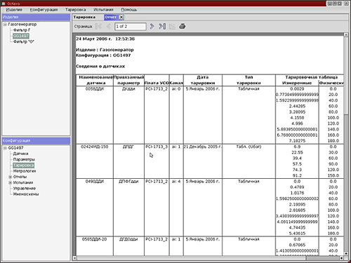Screen dimensions: 351x263
Task: Select Фильтр "О" in the products tree
Action: [24, 41]
